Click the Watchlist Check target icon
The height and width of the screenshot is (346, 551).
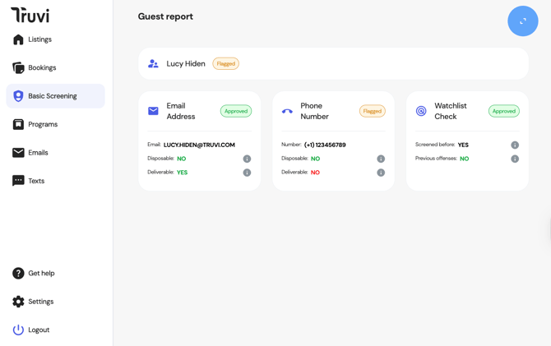421,111
